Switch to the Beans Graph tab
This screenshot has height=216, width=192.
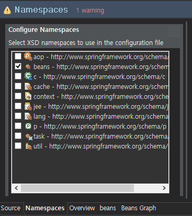139,208
